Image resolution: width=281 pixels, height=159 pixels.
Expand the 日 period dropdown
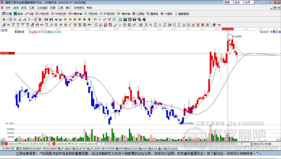(7, 20)
